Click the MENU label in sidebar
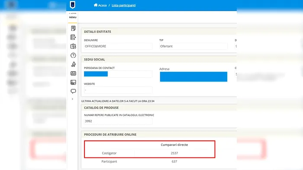Image resolution: width=303 pixels, height=170 pixels. coord(73,17)
